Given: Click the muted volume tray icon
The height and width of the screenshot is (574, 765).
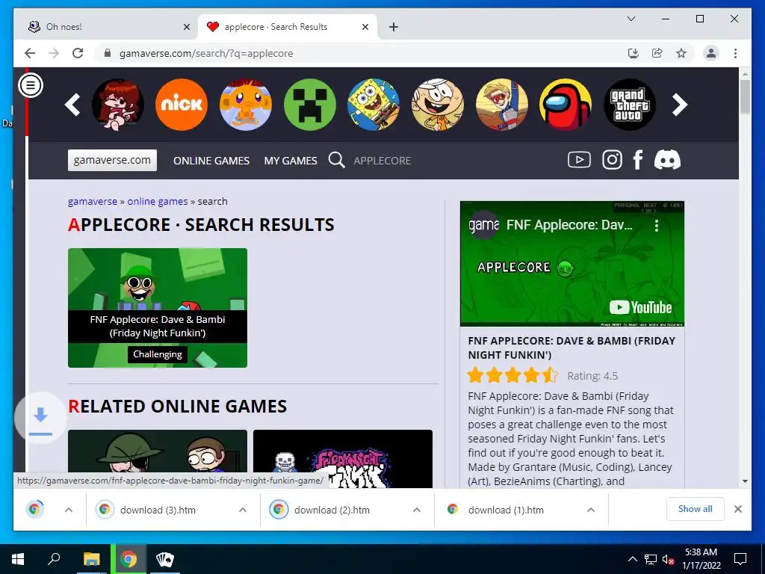Looking at the screenshot, I should (668, 559).
